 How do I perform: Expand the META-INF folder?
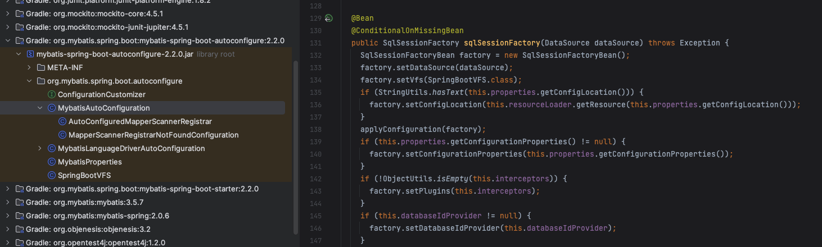(x=29, y=67)
